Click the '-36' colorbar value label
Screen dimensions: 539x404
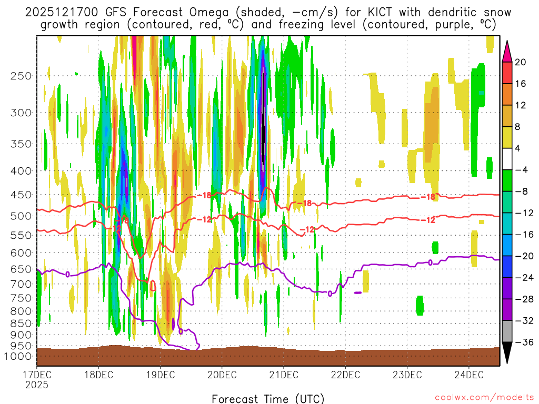coord(524,342)
